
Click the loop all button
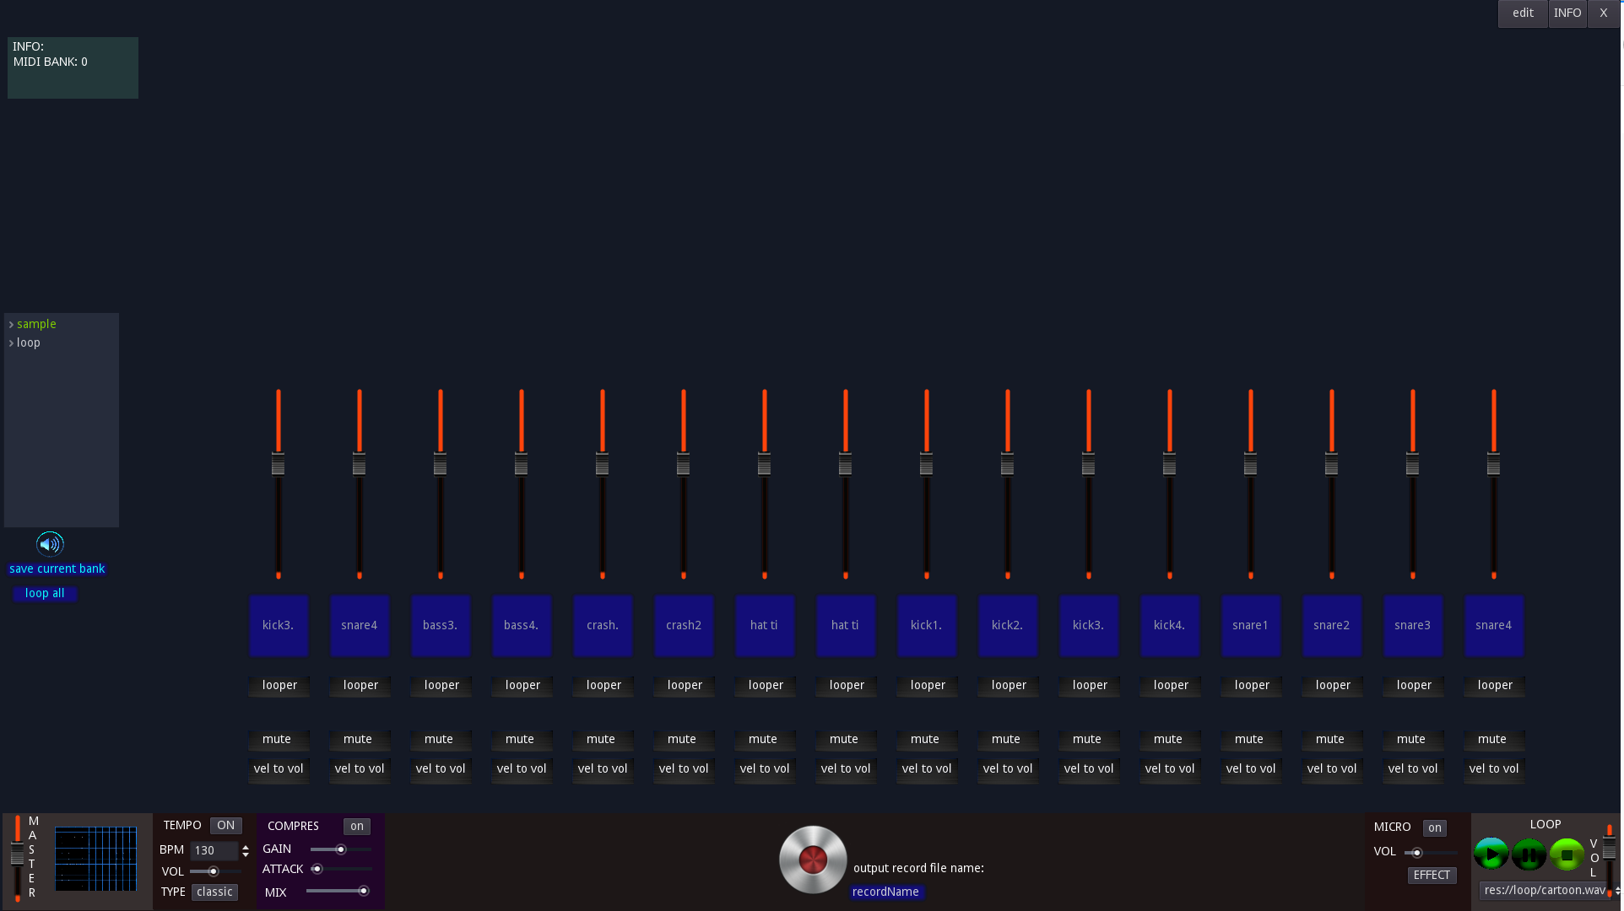pyautogui.click(x=45, y=593)
